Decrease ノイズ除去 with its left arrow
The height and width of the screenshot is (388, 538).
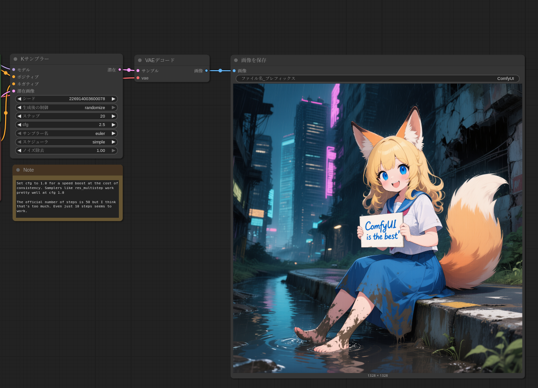click(x=19, y=150)
